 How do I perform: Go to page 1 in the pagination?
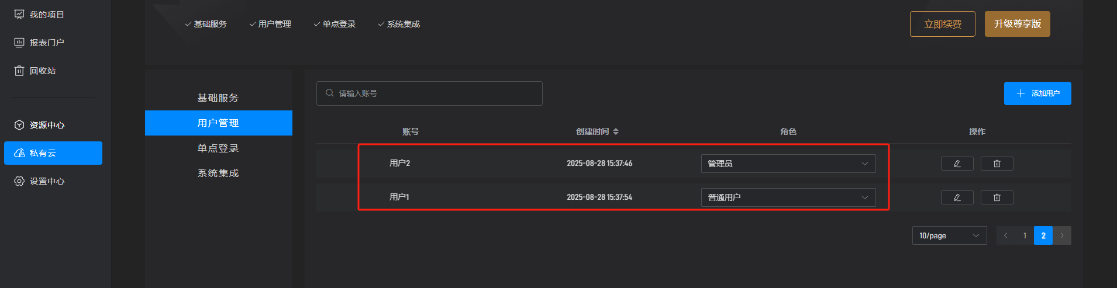point(1025,235)
